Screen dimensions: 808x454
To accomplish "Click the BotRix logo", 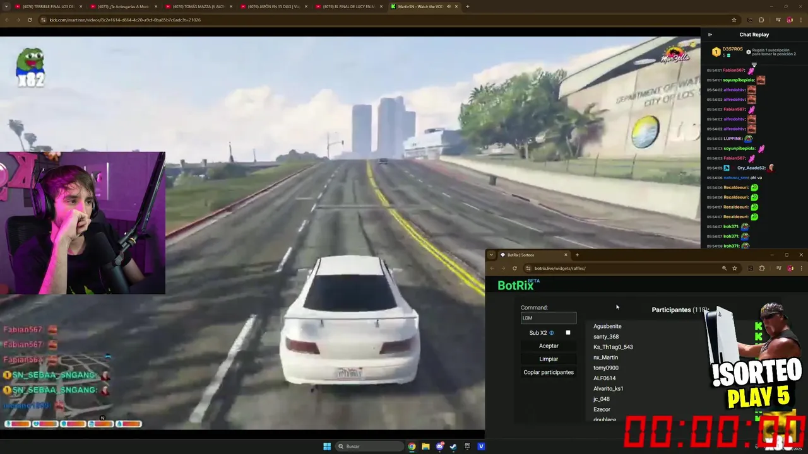I will 518,285.
